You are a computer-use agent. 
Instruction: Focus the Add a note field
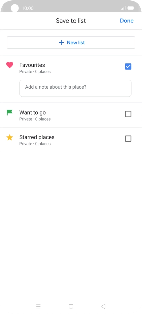(76, 88)
